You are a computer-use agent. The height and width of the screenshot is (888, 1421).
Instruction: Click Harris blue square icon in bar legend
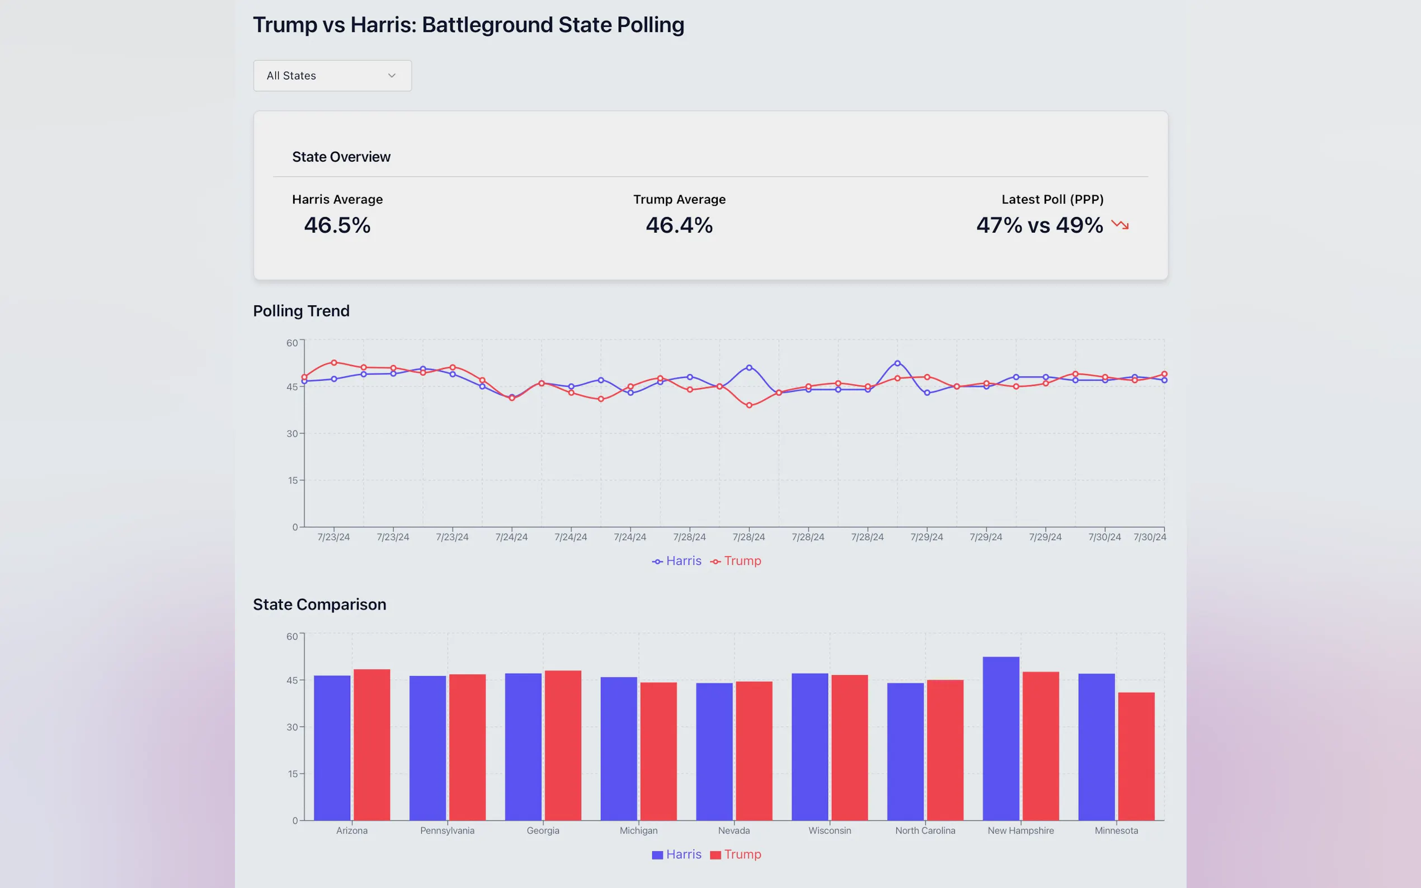point(657,855)
